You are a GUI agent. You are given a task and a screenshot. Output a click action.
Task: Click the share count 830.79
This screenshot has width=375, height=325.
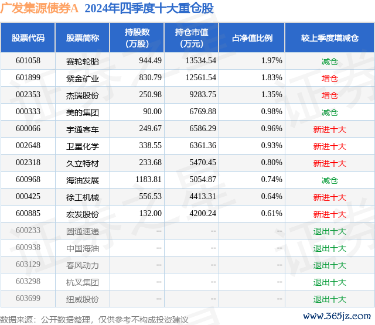tap(150, 77)
